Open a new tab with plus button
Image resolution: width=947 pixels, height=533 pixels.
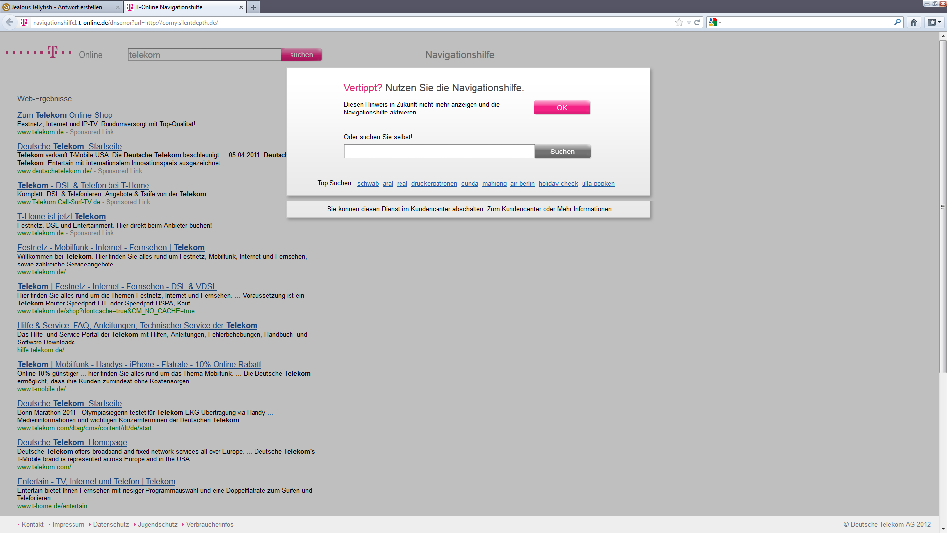[x=253, y=7]
